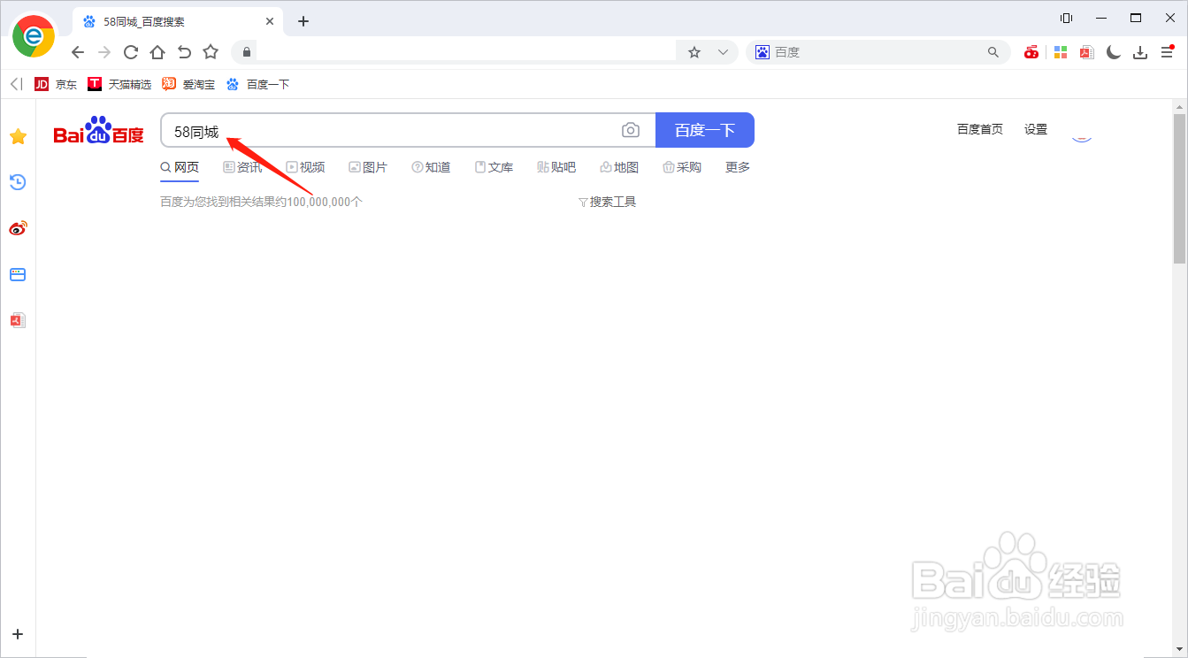This screenshot has width=1188, height=658.
Task: Open the 天猫精选 bookmark
Action: click(x=119, y=84)
